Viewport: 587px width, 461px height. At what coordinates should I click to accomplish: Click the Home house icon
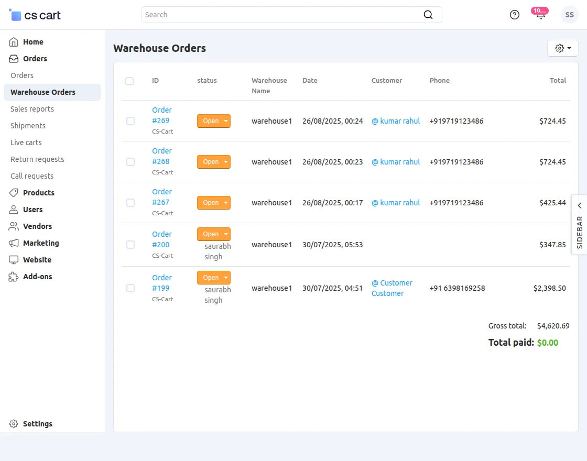14,42
